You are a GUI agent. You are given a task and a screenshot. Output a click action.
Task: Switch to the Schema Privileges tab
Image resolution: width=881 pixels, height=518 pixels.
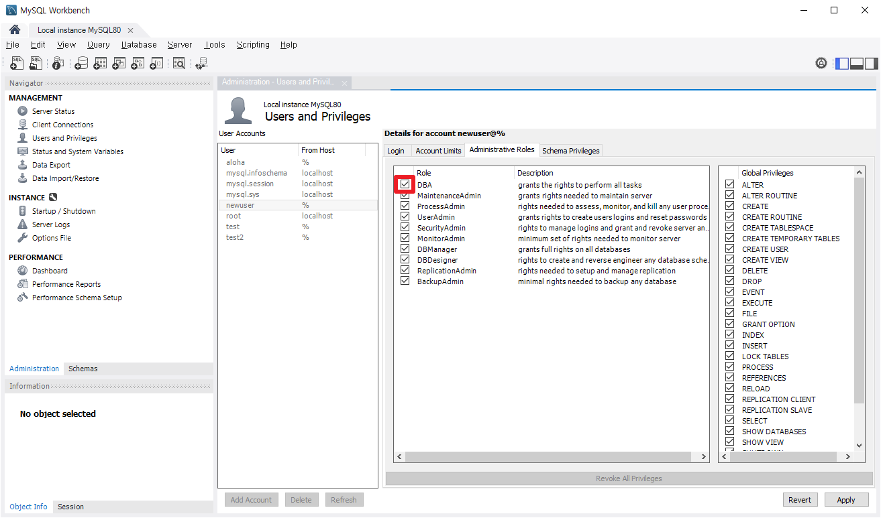point(571,151)
